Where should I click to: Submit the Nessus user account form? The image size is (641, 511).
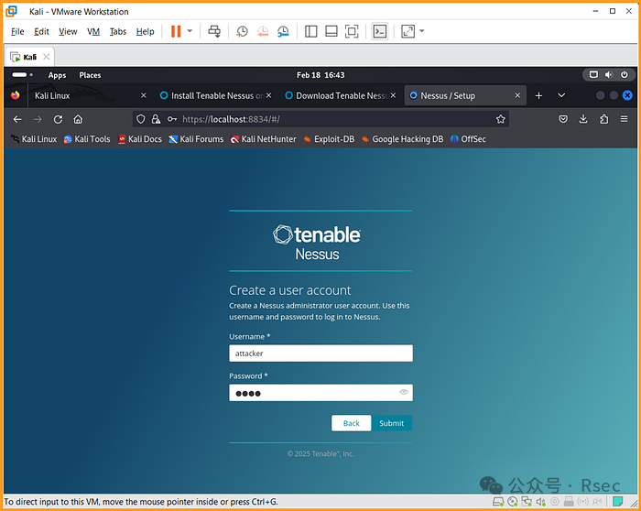(392, 423)
